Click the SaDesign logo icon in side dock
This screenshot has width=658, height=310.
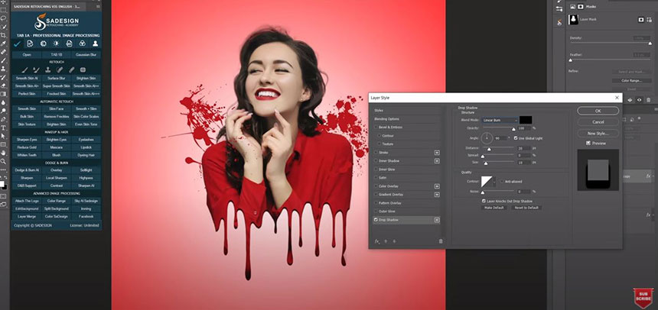(x=559, y=23)
